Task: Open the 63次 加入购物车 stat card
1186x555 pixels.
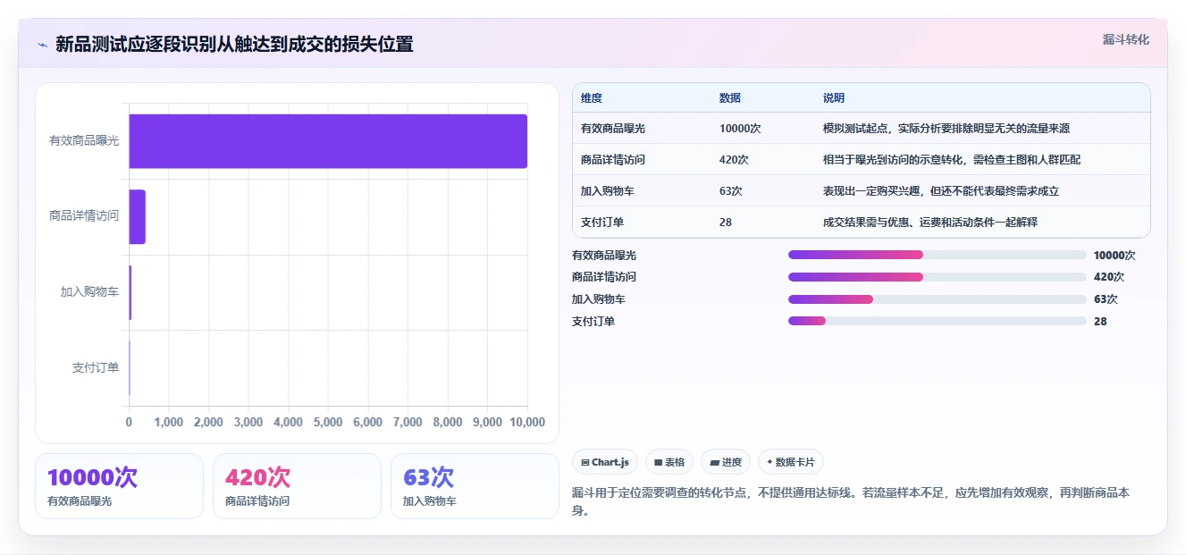Action: coord(475,486)
